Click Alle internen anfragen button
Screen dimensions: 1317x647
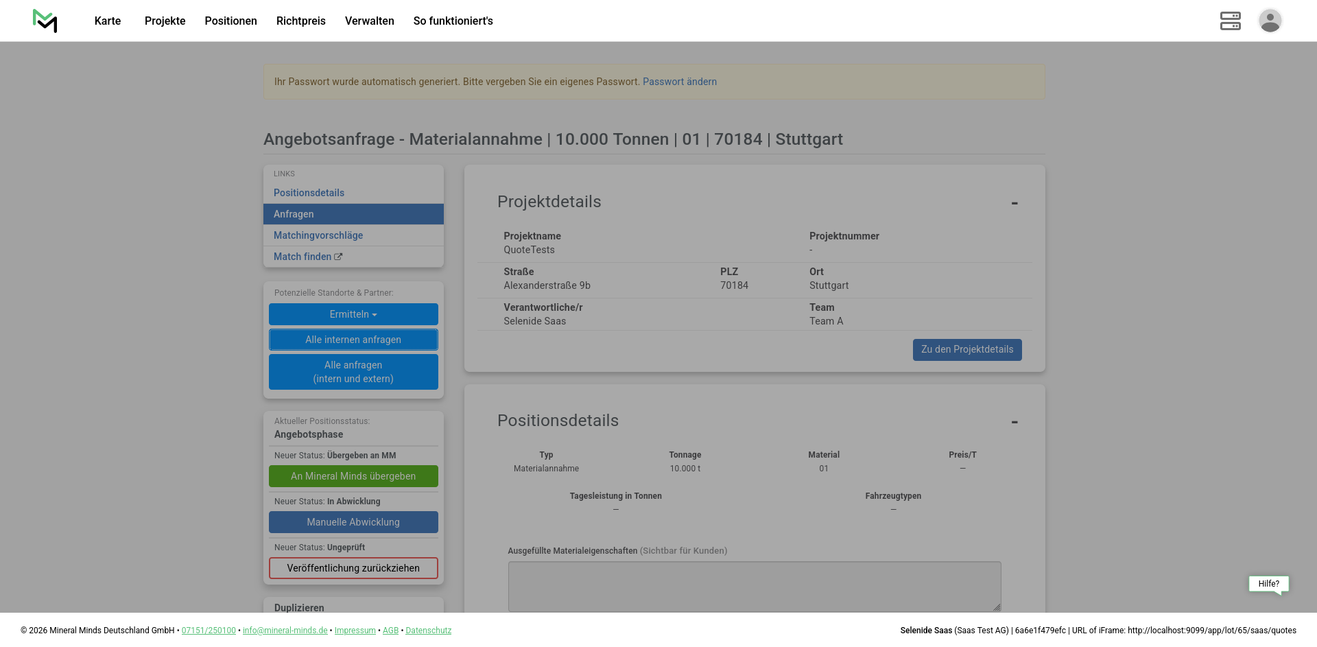[x=353, y=340]
